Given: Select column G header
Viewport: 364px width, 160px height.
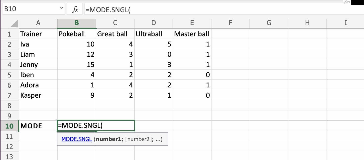Looking at the screenshot, I should coord(269,23).
